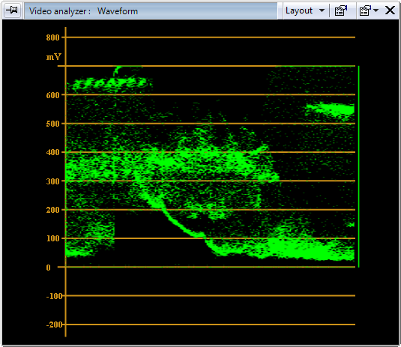Viewport: 401px width, 347px height.
Task: Click the -200 scale label
Action: click(x=54, y=325)
